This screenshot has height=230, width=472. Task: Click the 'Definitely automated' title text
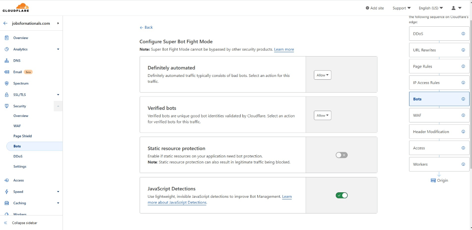[171, 68]
